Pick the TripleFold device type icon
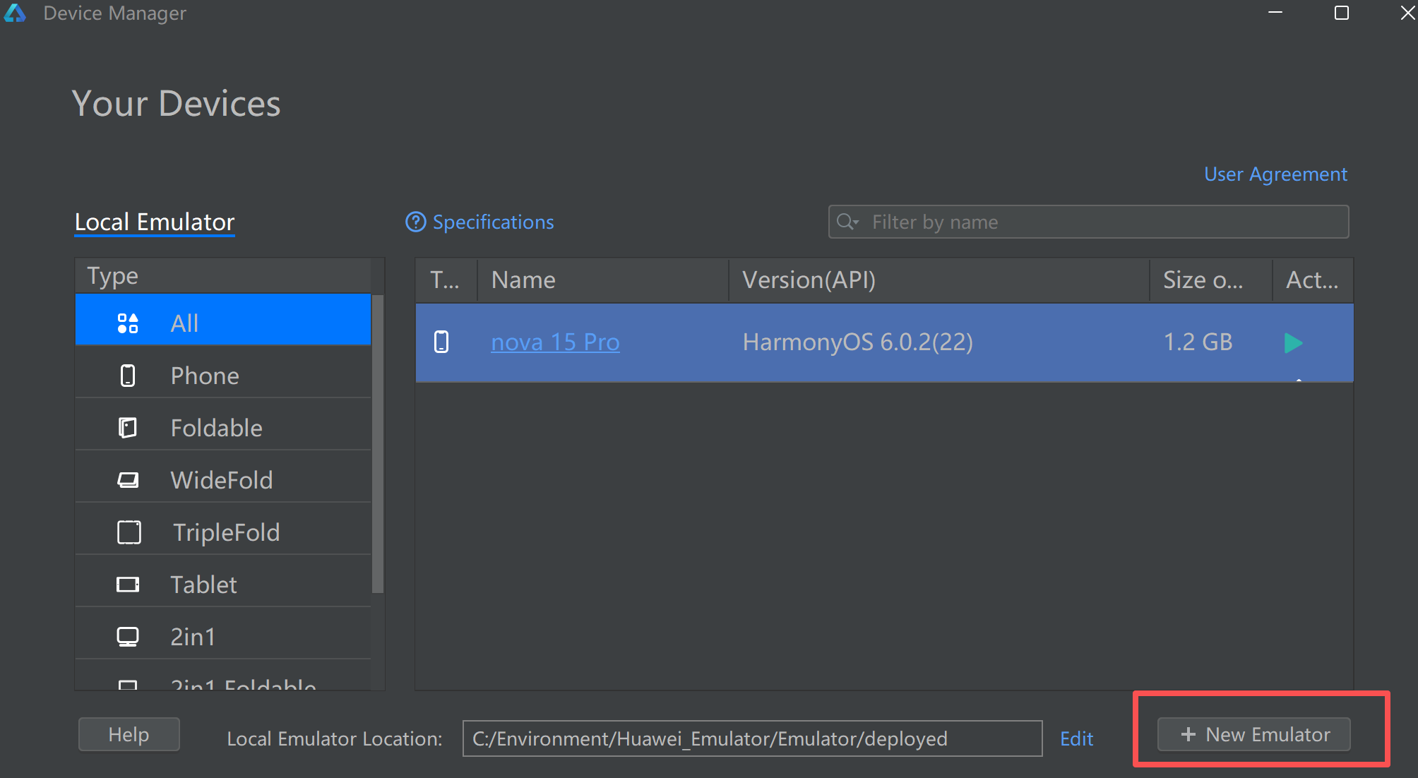 pyautogui.click(x=129, y=532)
